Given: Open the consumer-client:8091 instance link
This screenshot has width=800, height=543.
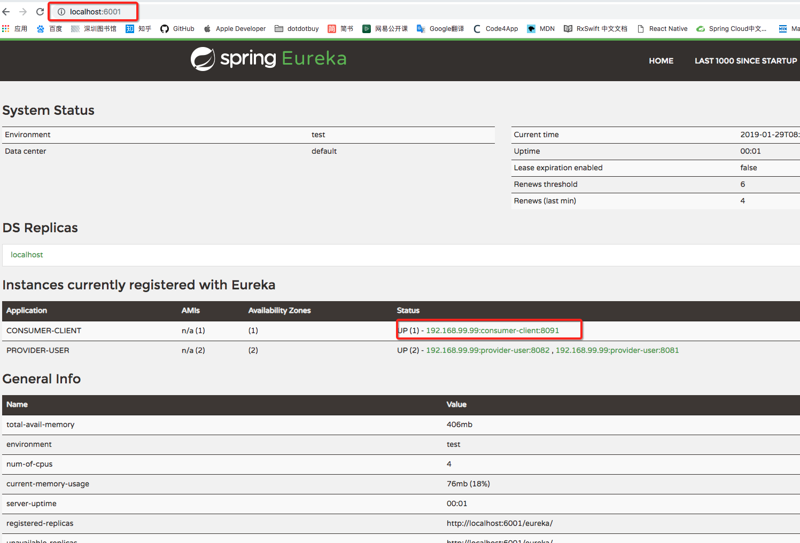Looking at the screenshot, I should click(x=492, y=330).
